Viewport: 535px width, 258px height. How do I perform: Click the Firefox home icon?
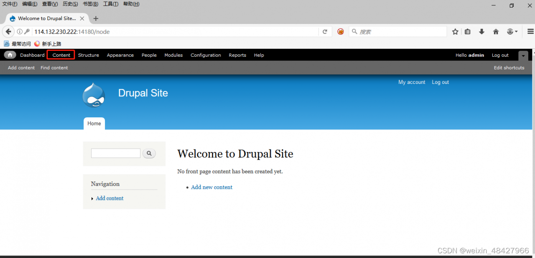tap(496, 32)
